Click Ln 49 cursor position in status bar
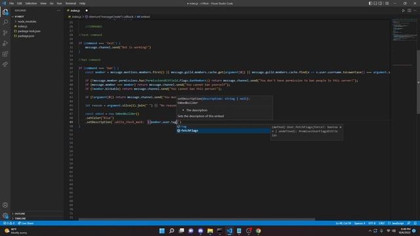The image size is (420, 236). 343,223
